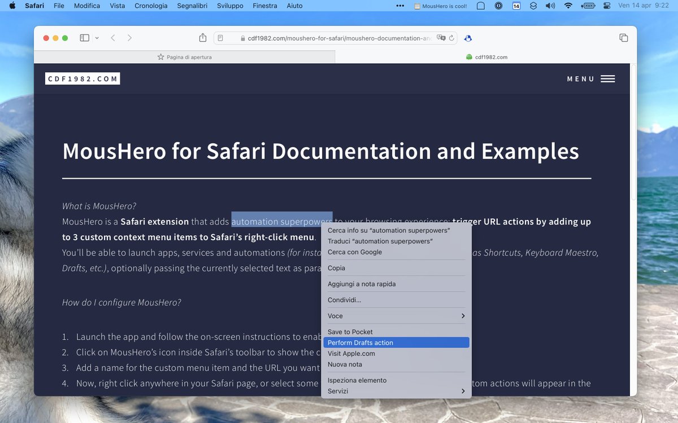Viewport: 678px width, 423px height.
Task: Click the address bar URL field
Action: pyautogui.click(x=336, y=38)
